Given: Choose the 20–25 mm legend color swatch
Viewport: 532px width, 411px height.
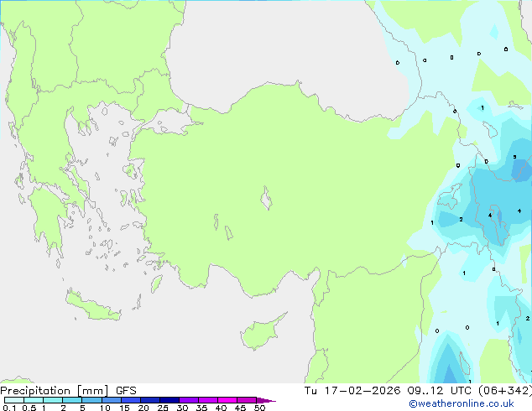Looking at the screenshot, I should [150, 400].
